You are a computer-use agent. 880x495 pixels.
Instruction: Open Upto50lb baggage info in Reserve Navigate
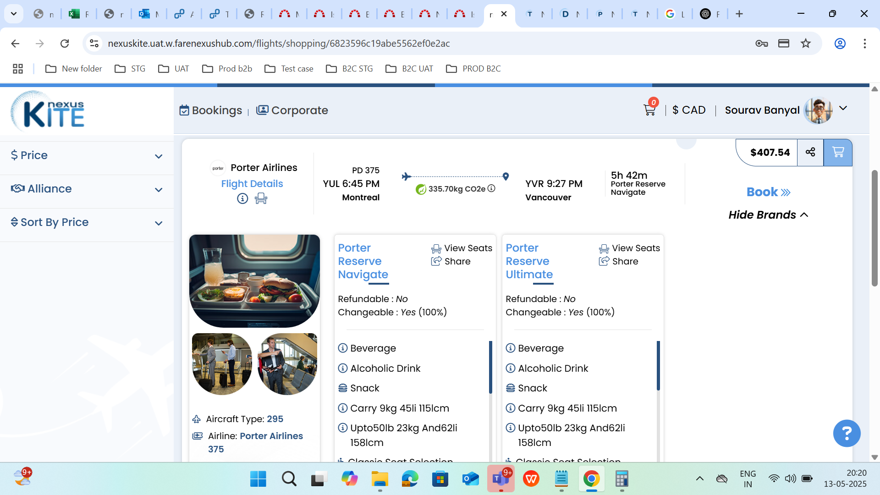click(343, 428)
